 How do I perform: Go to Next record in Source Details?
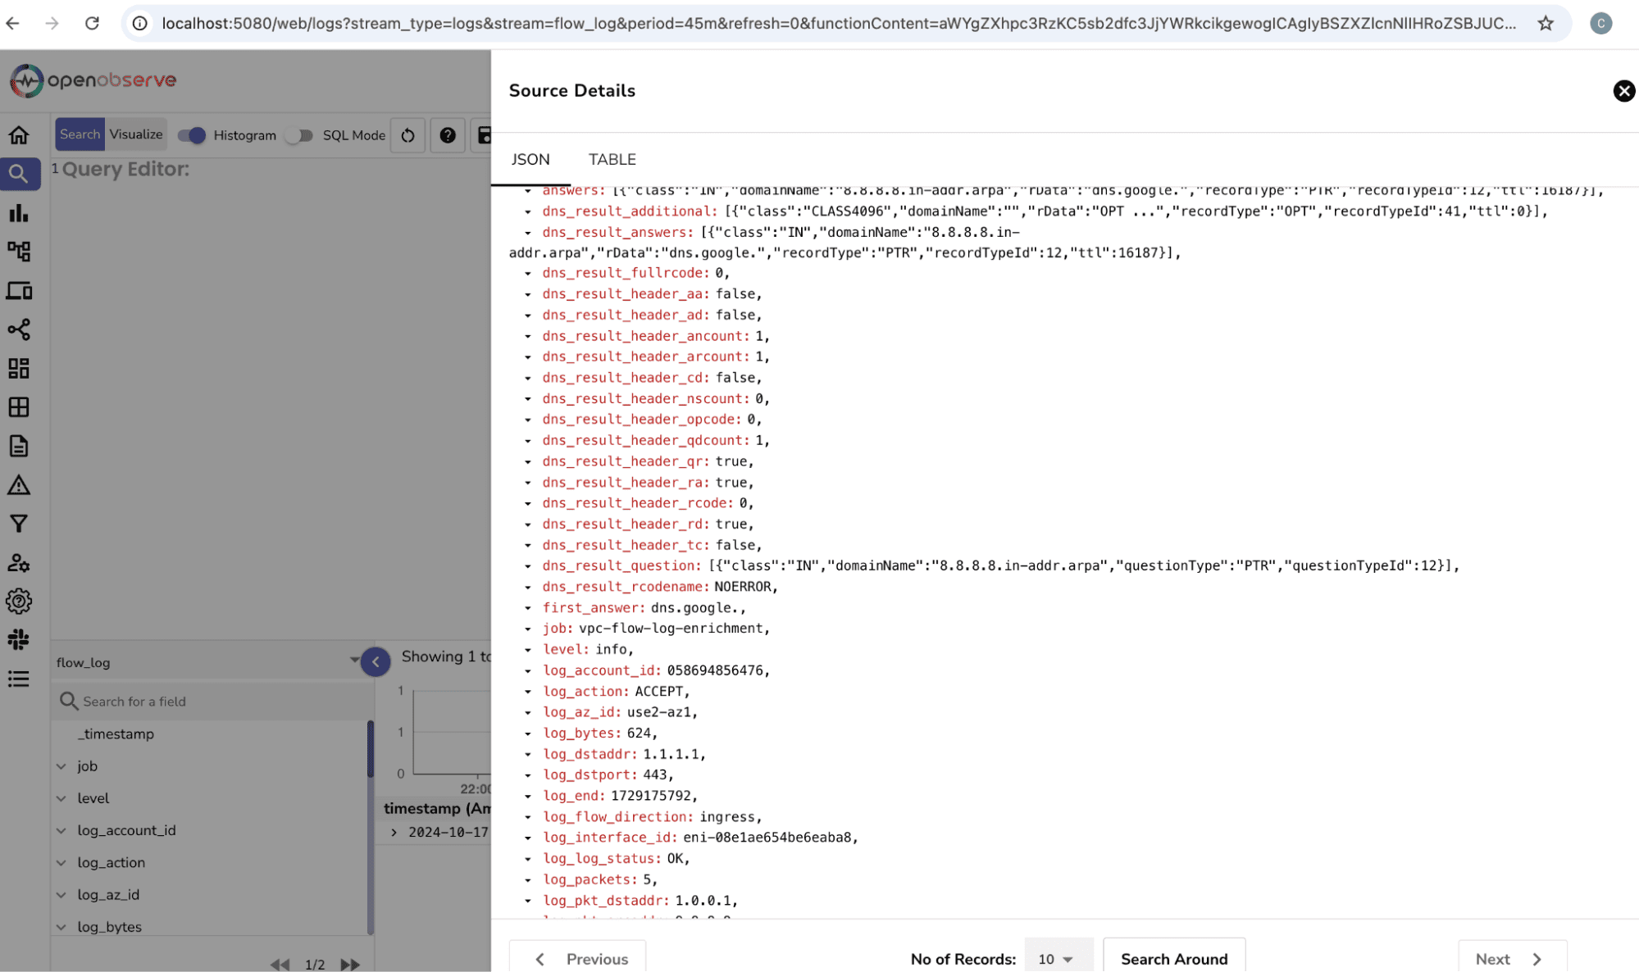1511,958
